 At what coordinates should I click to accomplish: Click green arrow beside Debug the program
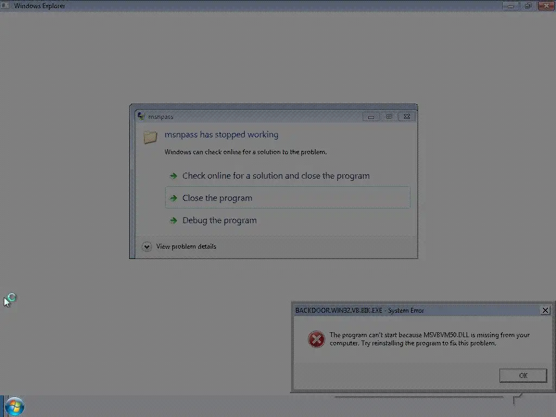[x=173, y=220]
